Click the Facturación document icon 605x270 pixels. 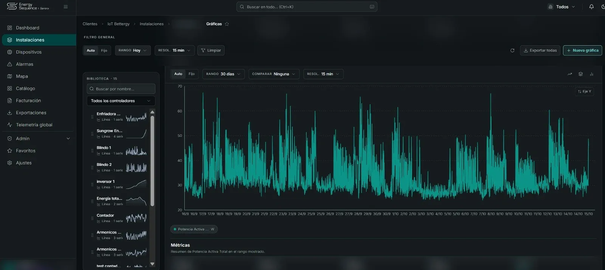pos(9,101)
